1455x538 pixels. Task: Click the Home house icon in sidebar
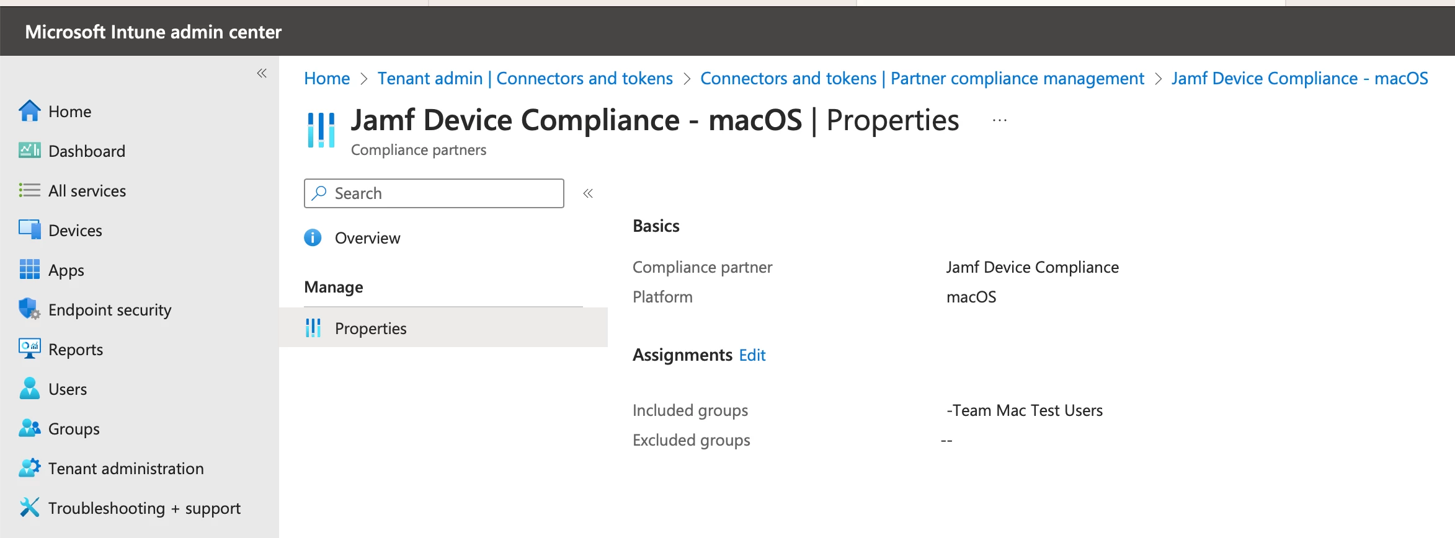[30, 112]
